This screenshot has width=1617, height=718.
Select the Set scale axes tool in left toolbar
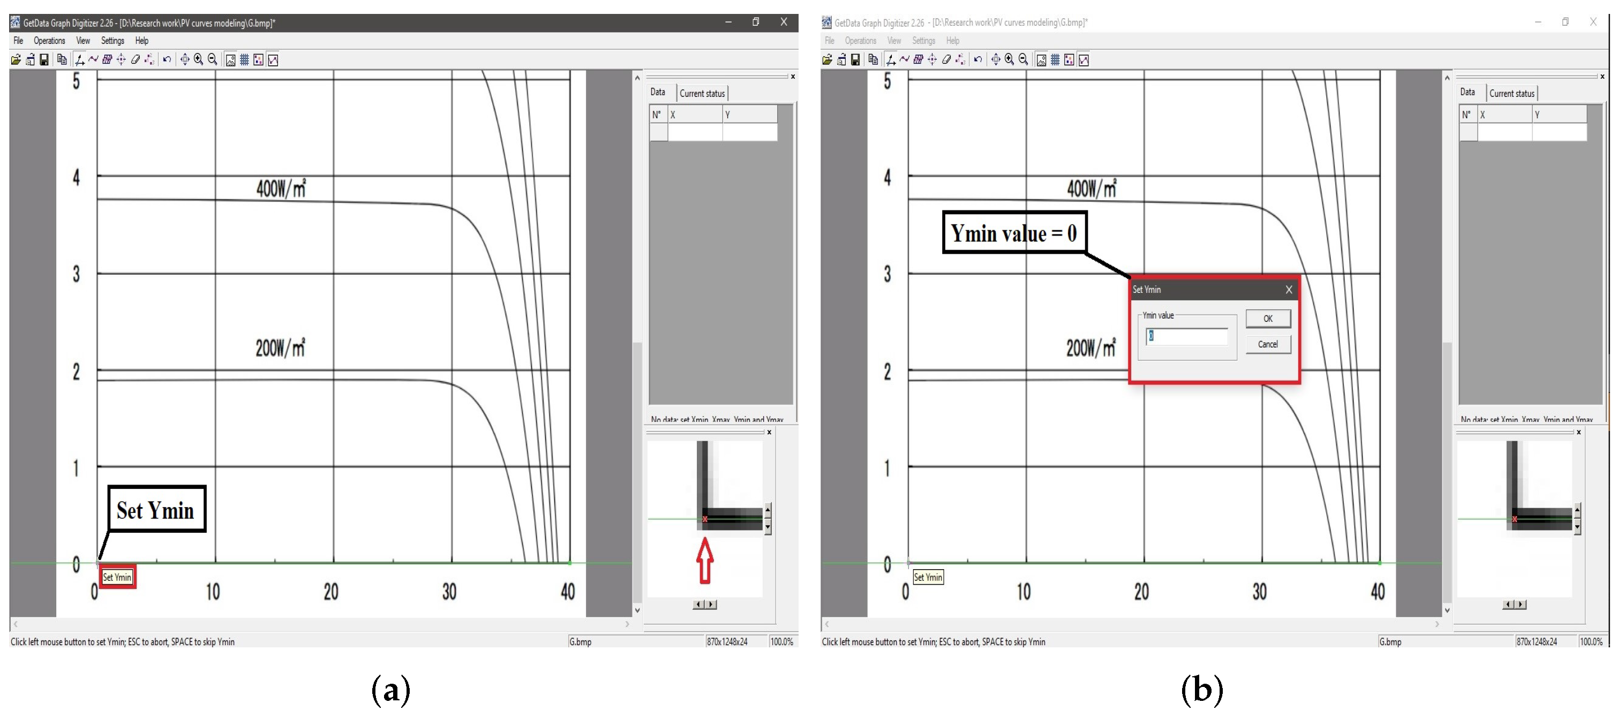(x=80, y=59)
